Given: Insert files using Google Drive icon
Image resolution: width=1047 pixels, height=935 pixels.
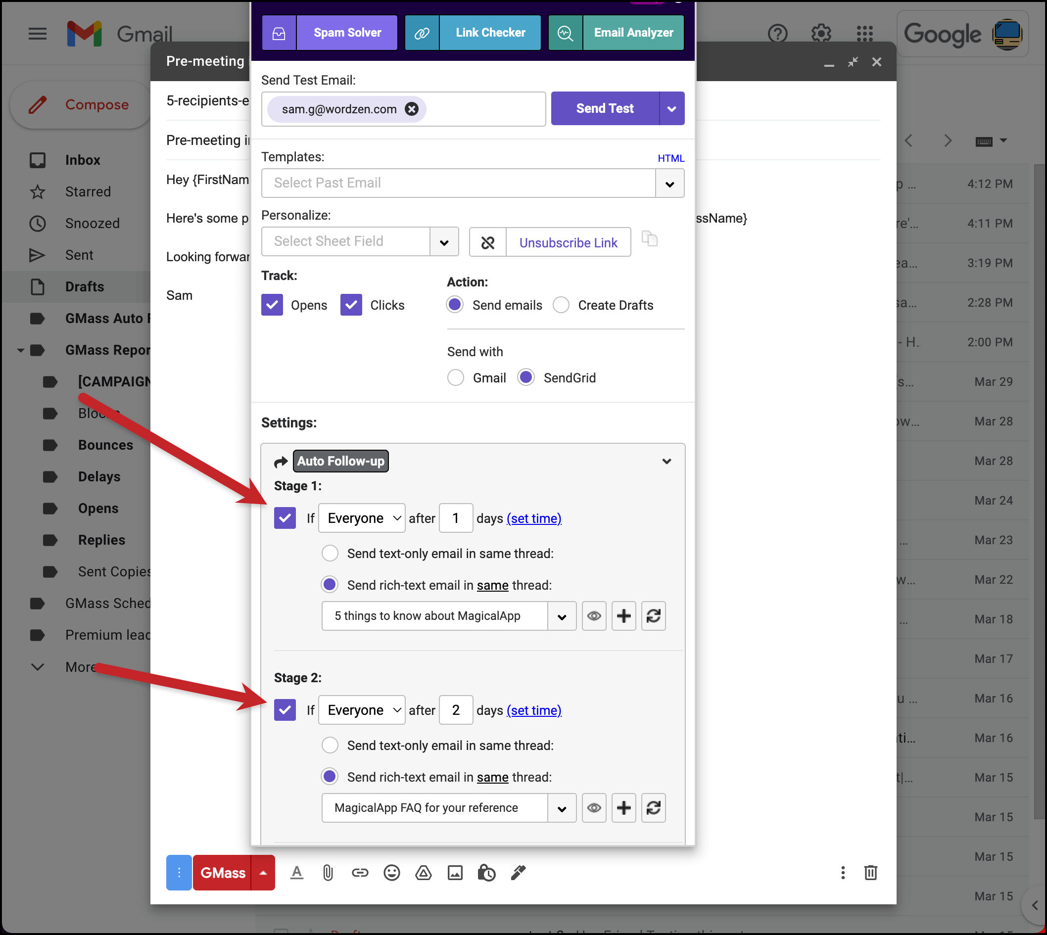Looking at the screenshot, I should click(424, 873).
